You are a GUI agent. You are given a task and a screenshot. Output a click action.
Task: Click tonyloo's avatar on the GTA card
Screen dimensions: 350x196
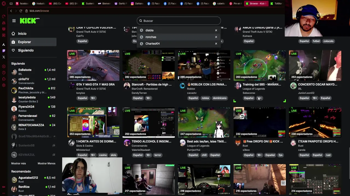71,86
